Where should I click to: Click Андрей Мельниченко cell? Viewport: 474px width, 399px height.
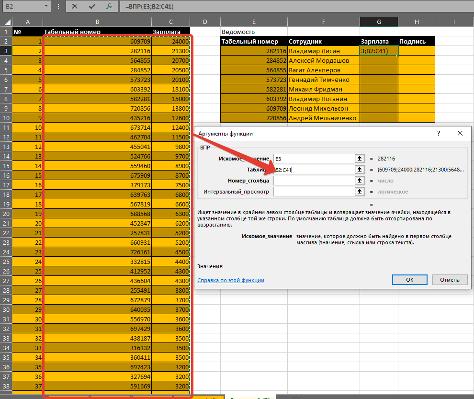click(324, 118)
